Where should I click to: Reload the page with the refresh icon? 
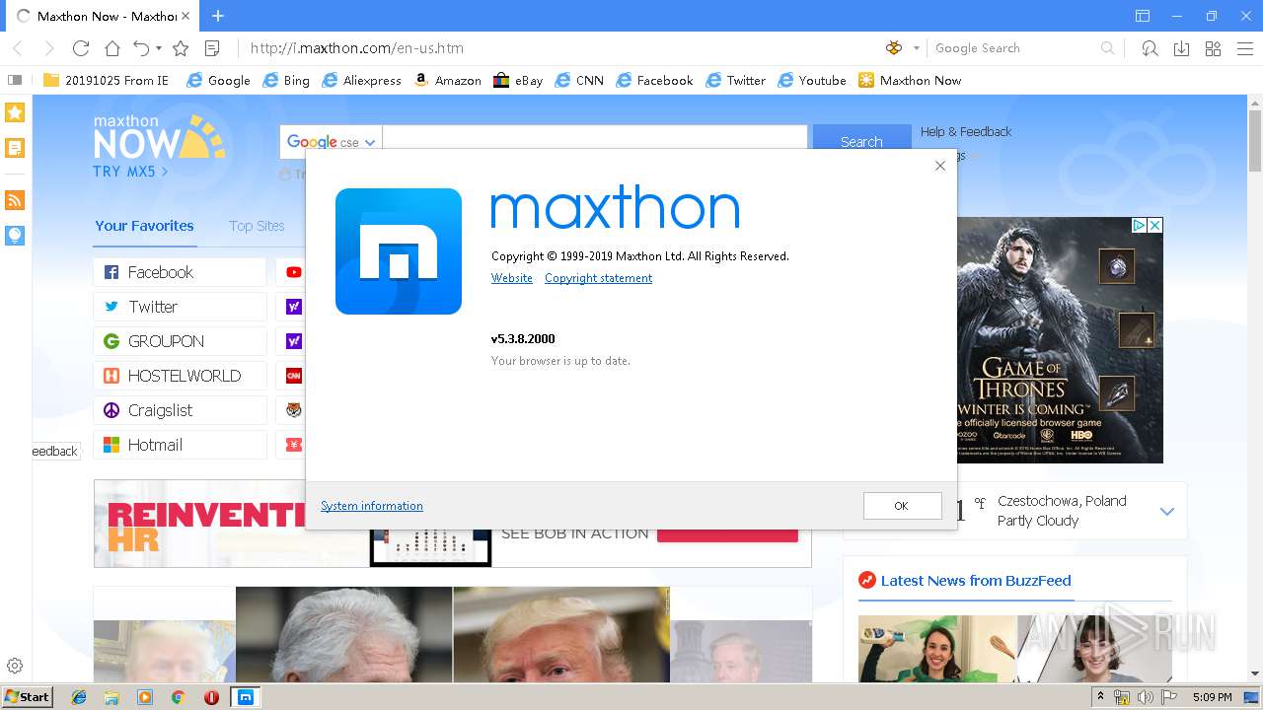coord(81,47)
